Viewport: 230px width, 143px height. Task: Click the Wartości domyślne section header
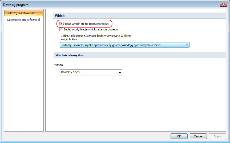[x=139, y=55]
